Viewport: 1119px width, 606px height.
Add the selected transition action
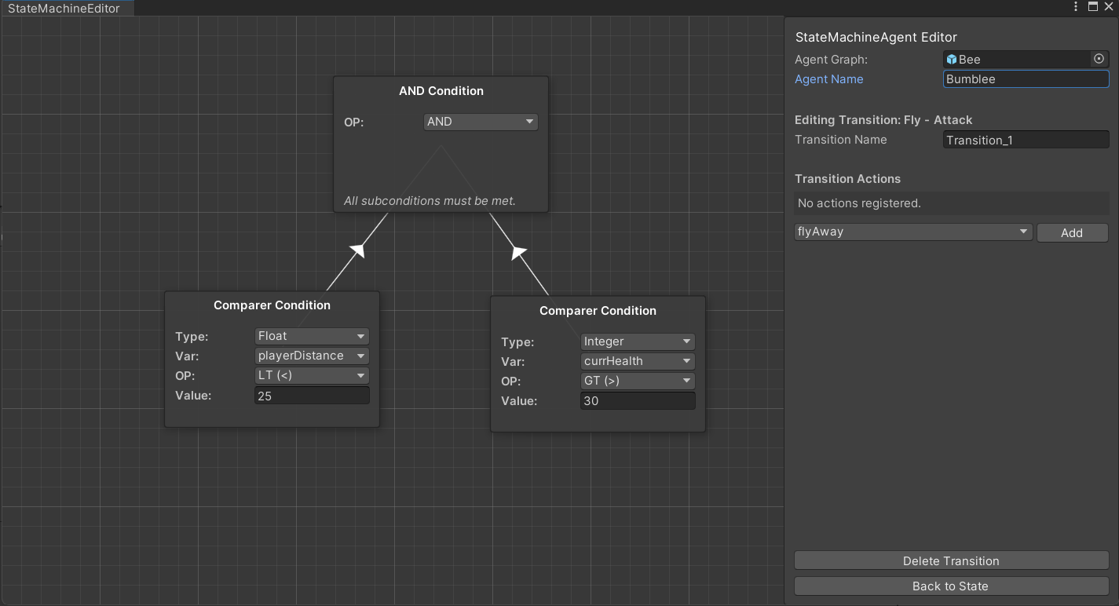tap(1072, 232)
